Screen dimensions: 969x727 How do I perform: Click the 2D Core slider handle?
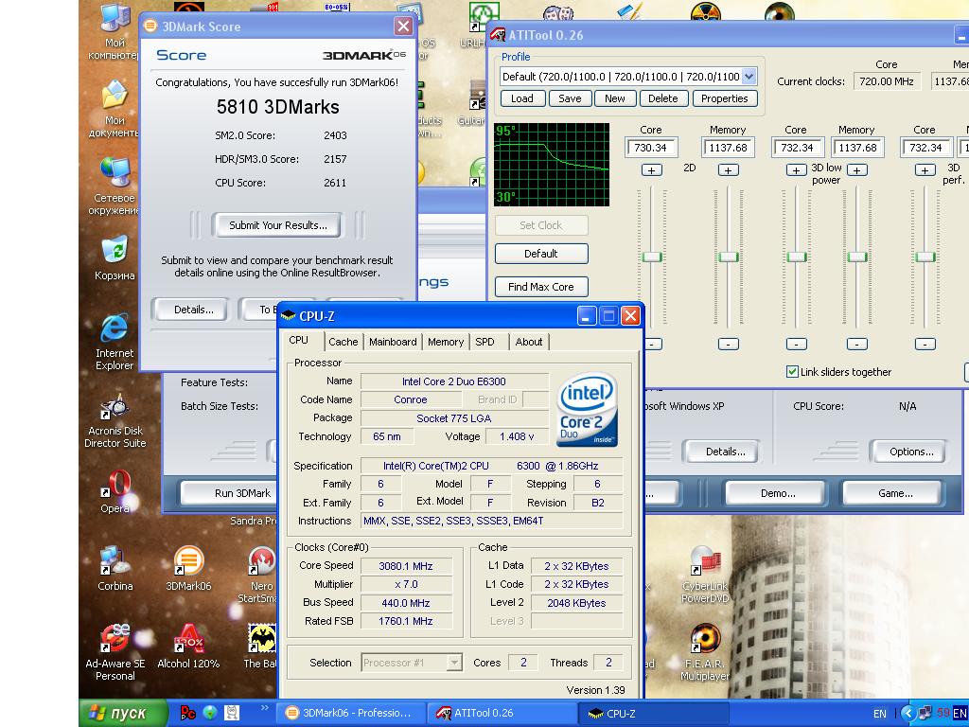click(652, 257)
